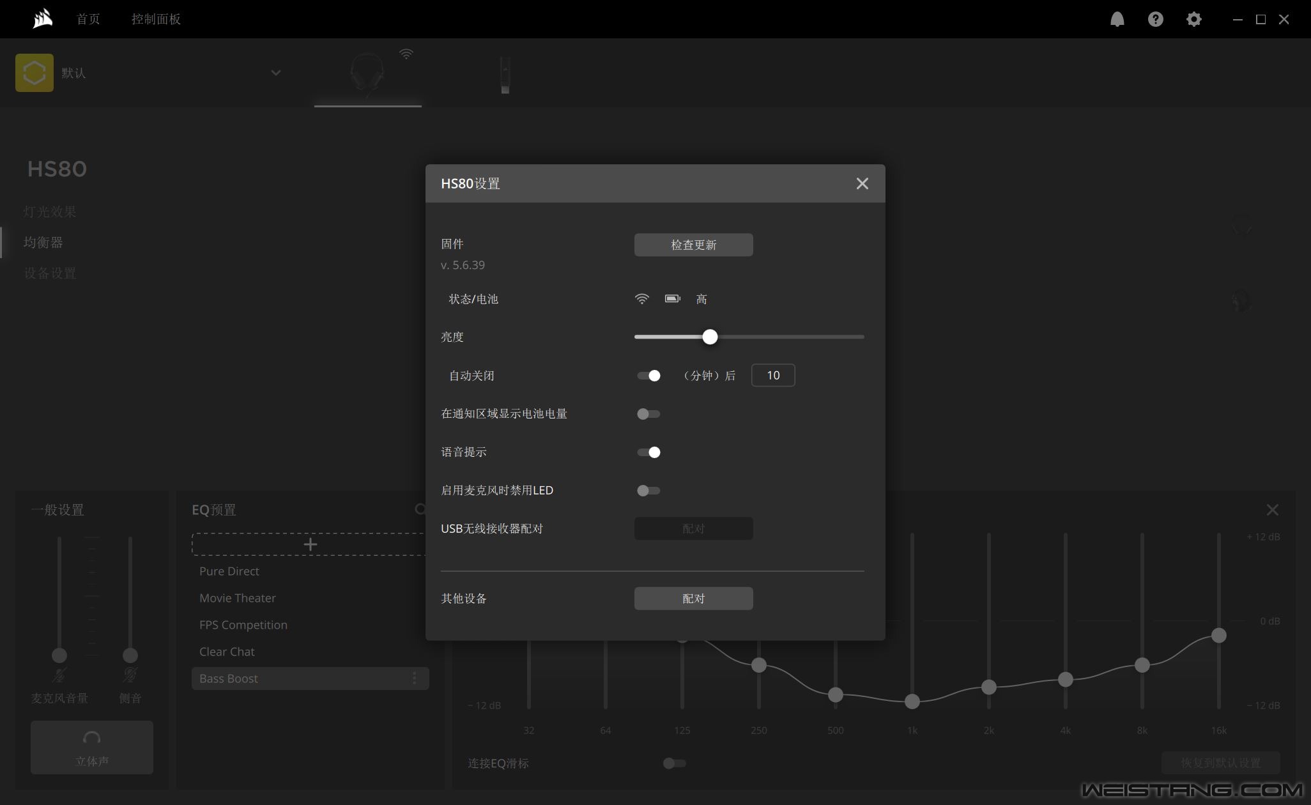The height and width of the screenshot is (805, 1311).
Task: Click firmware version v. 5.6.39 text
Action: click(x=463, y=265)
